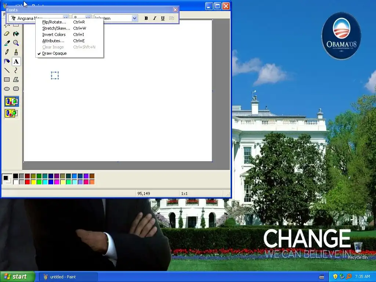Pick the cyan color swatch
This screenshot has height=282, width=376.
pyautogui.click(x=45, y=182)
